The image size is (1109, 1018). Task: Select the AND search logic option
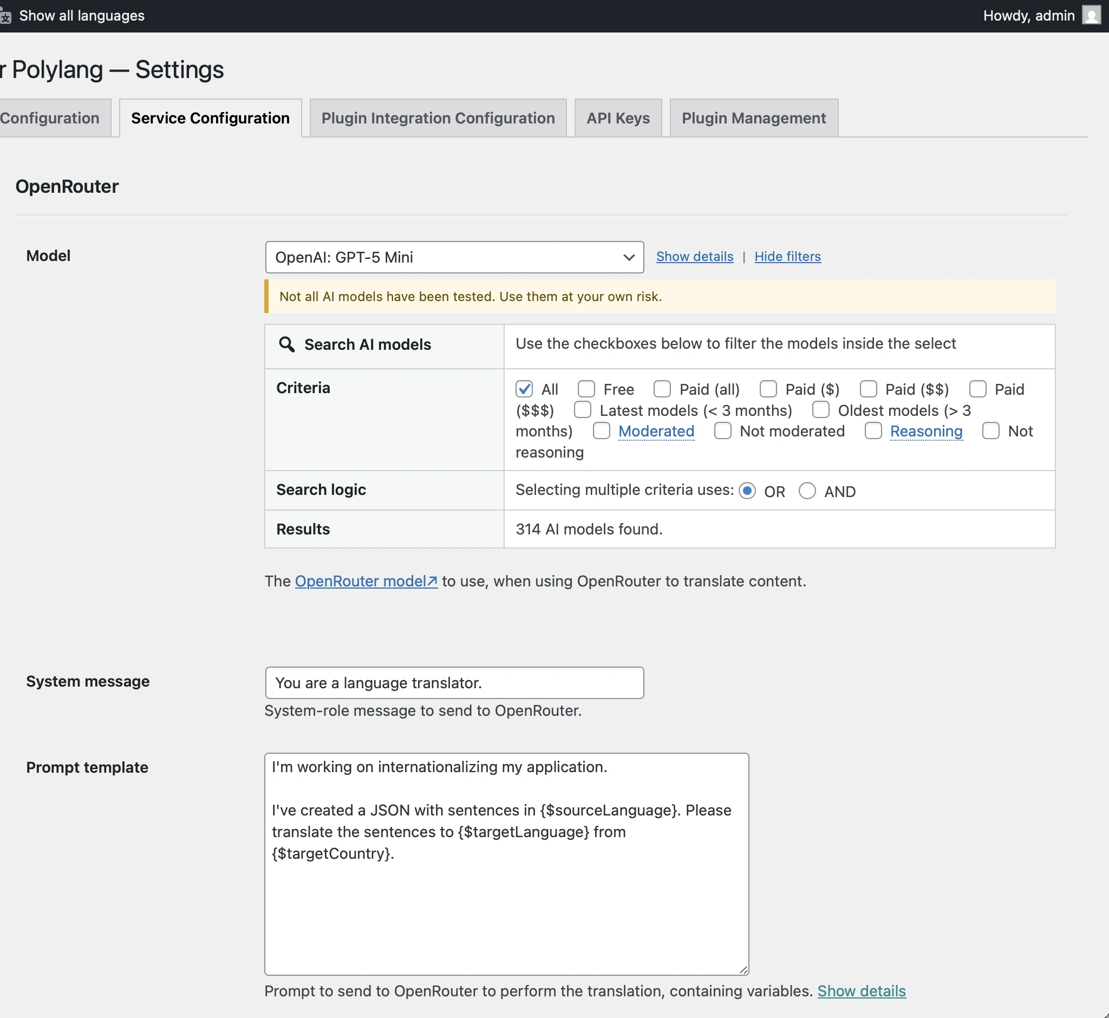[807, 490]
